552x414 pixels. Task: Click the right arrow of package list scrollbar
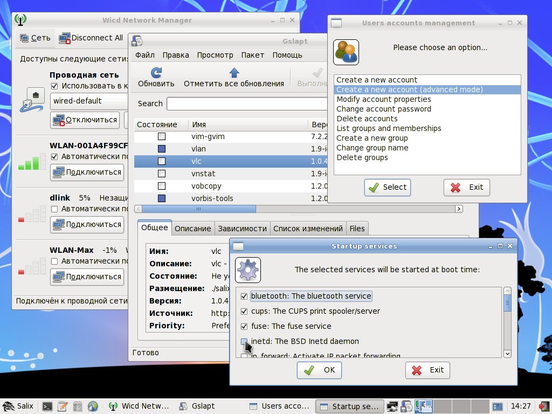click(459, 209)
